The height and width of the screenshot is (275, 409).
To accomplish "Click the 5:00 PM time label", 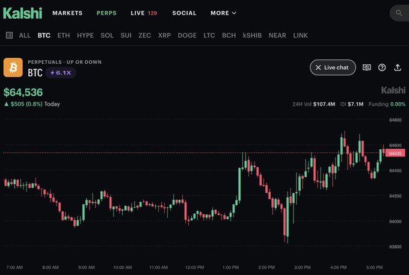I will point(374,267).
